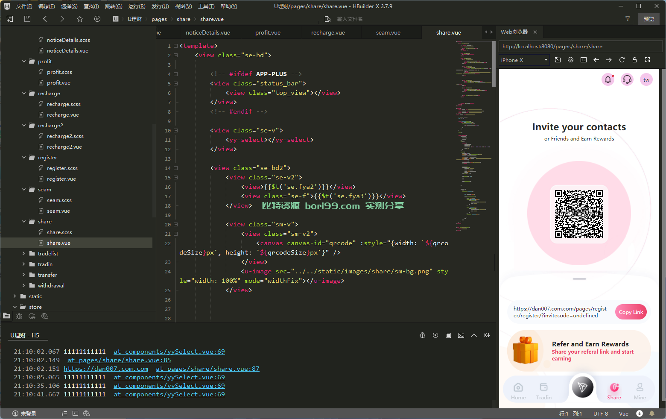Click the download arrow icon in the status bar

[x=639, y=413]
